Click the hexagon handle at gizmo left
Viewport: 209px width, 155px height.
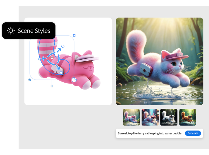[x=40, y=59]
